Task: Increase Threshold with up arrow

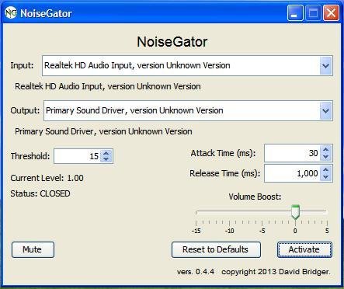Action: [106, 153]
